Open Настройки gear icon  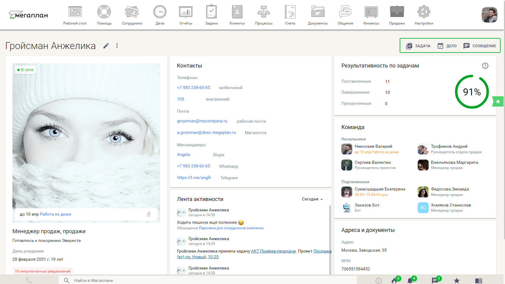tap(424, 12)
